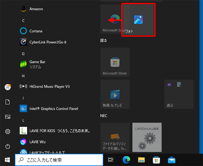This screenshot has height=166, width=203.
Task: Open the 遊ぶ tile folder
Action: [x=179, y=94]
